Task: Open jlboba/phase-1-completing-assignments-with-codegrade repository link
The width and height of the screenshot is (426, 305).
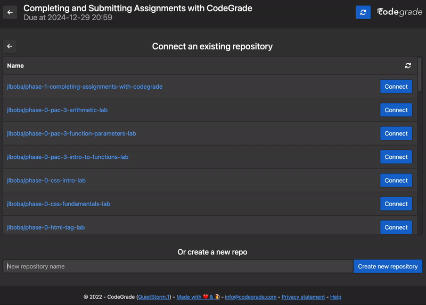Action: [x=85, y=87]
